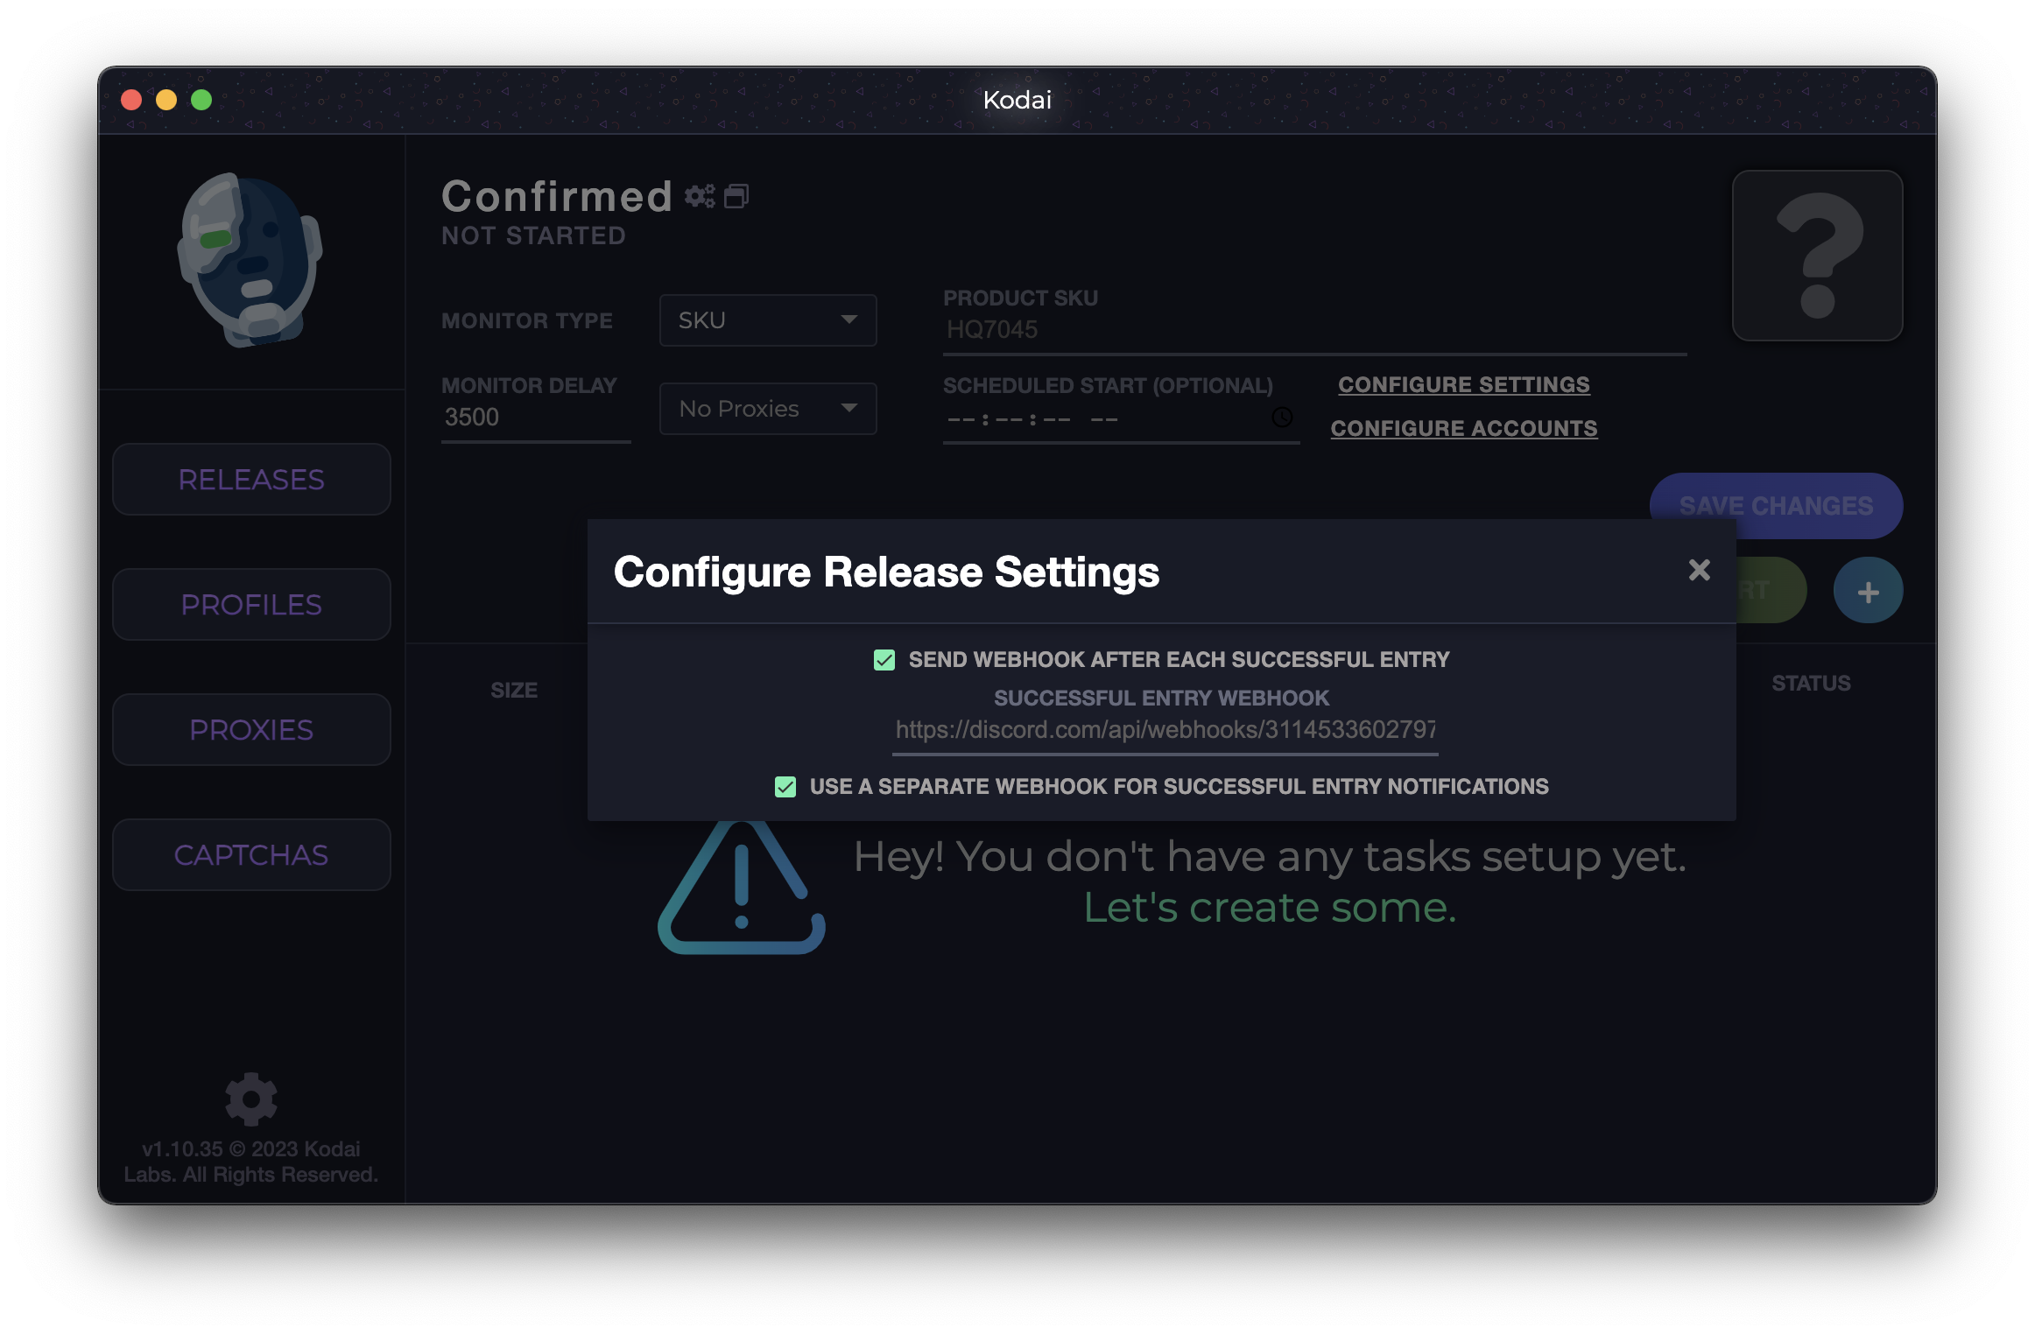Click the version v1.10.35 copyright text
The image size is (2035, 1334).
(x=251, y=1162)
